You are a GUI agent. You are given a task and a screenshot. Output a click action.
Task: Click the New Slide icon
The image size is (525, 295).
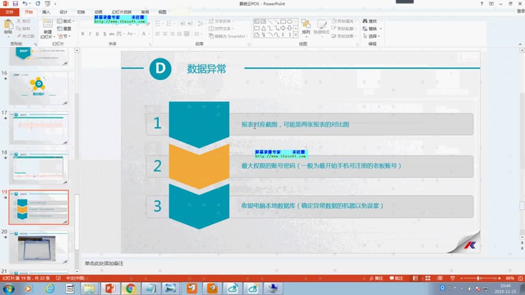click(48, 25)
